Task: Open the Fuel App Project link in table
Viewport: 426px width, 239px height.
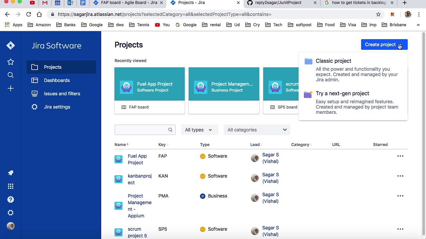Action: (137, 159)
